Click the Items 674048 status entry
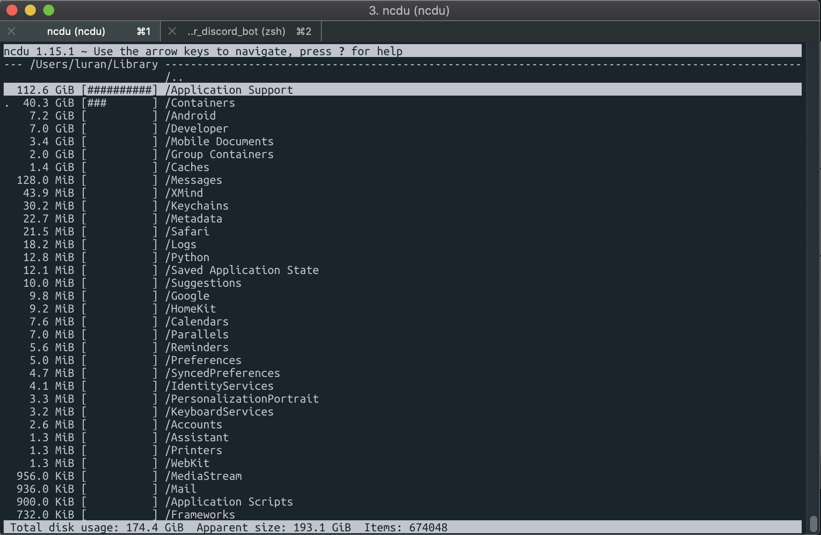This screenshot has width=821, height=535. tap(406, 528)
